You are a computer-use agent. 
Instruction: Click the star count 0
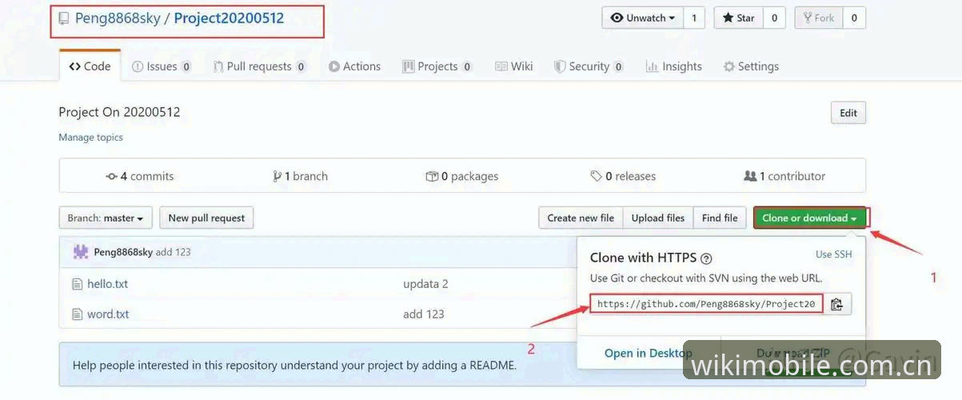tap(774, 18)
